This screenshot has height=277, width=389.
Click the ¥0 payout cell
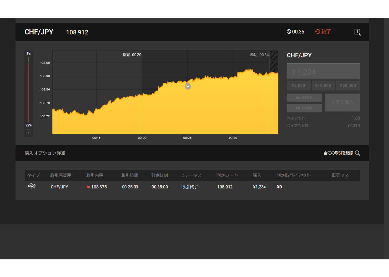pos(279,187)
